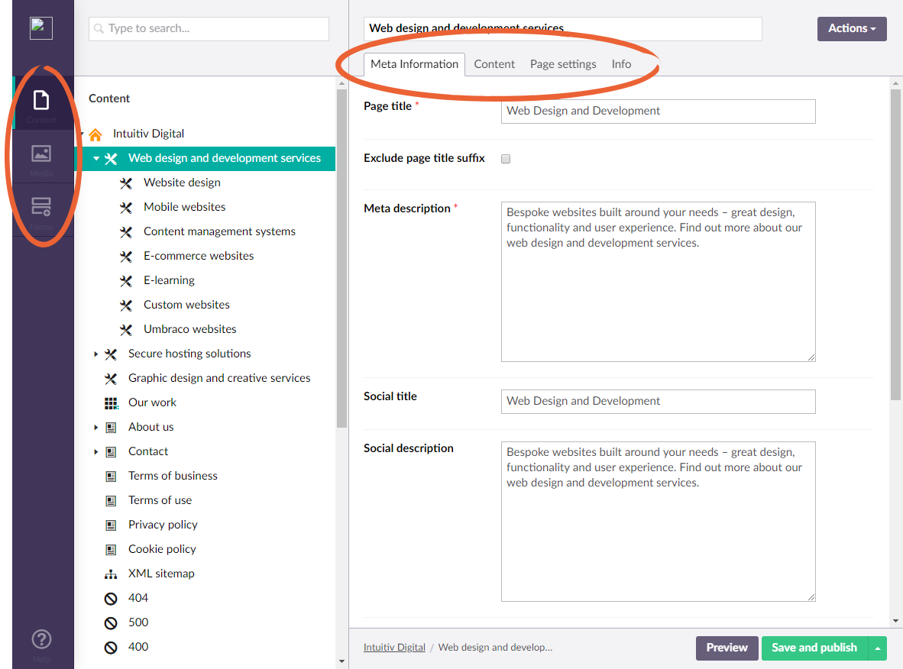Image resolution: width=903 pixels, height=669 pixels.
Task: Expand the Secure hosting solutions node
Action: point(95,354)
